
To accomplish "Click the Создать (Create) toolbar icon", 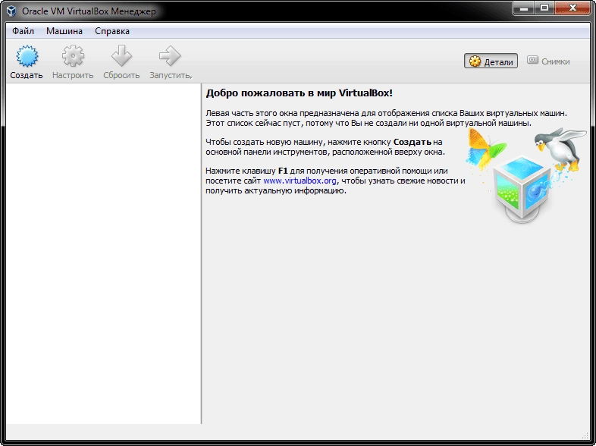I will coord(27,56).
